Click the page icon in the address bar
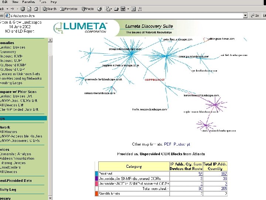The image size is (266, 200). (7, 16)
